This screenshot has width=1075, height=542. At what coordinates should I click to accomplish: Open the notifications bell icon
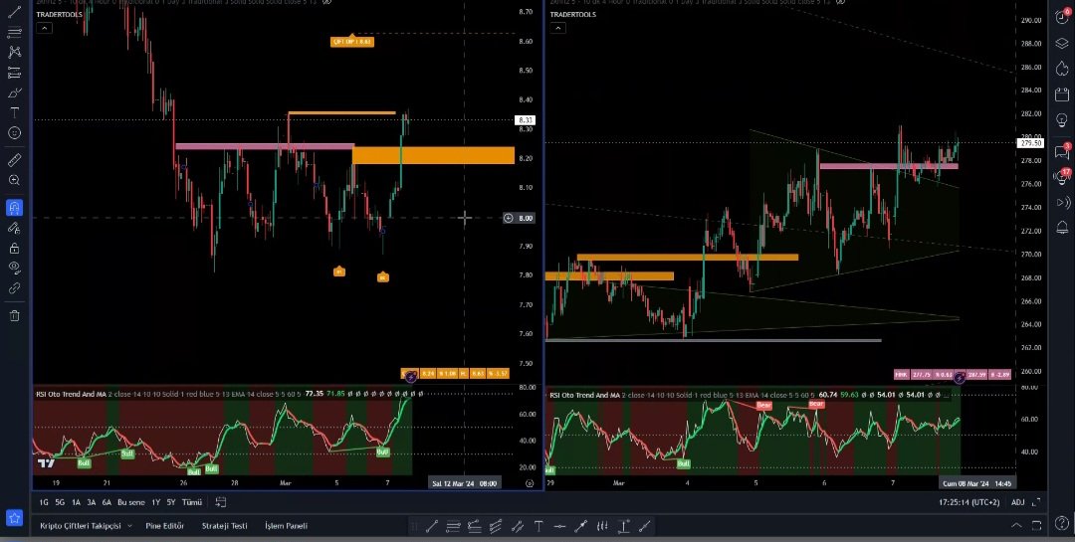(1062, 228)
